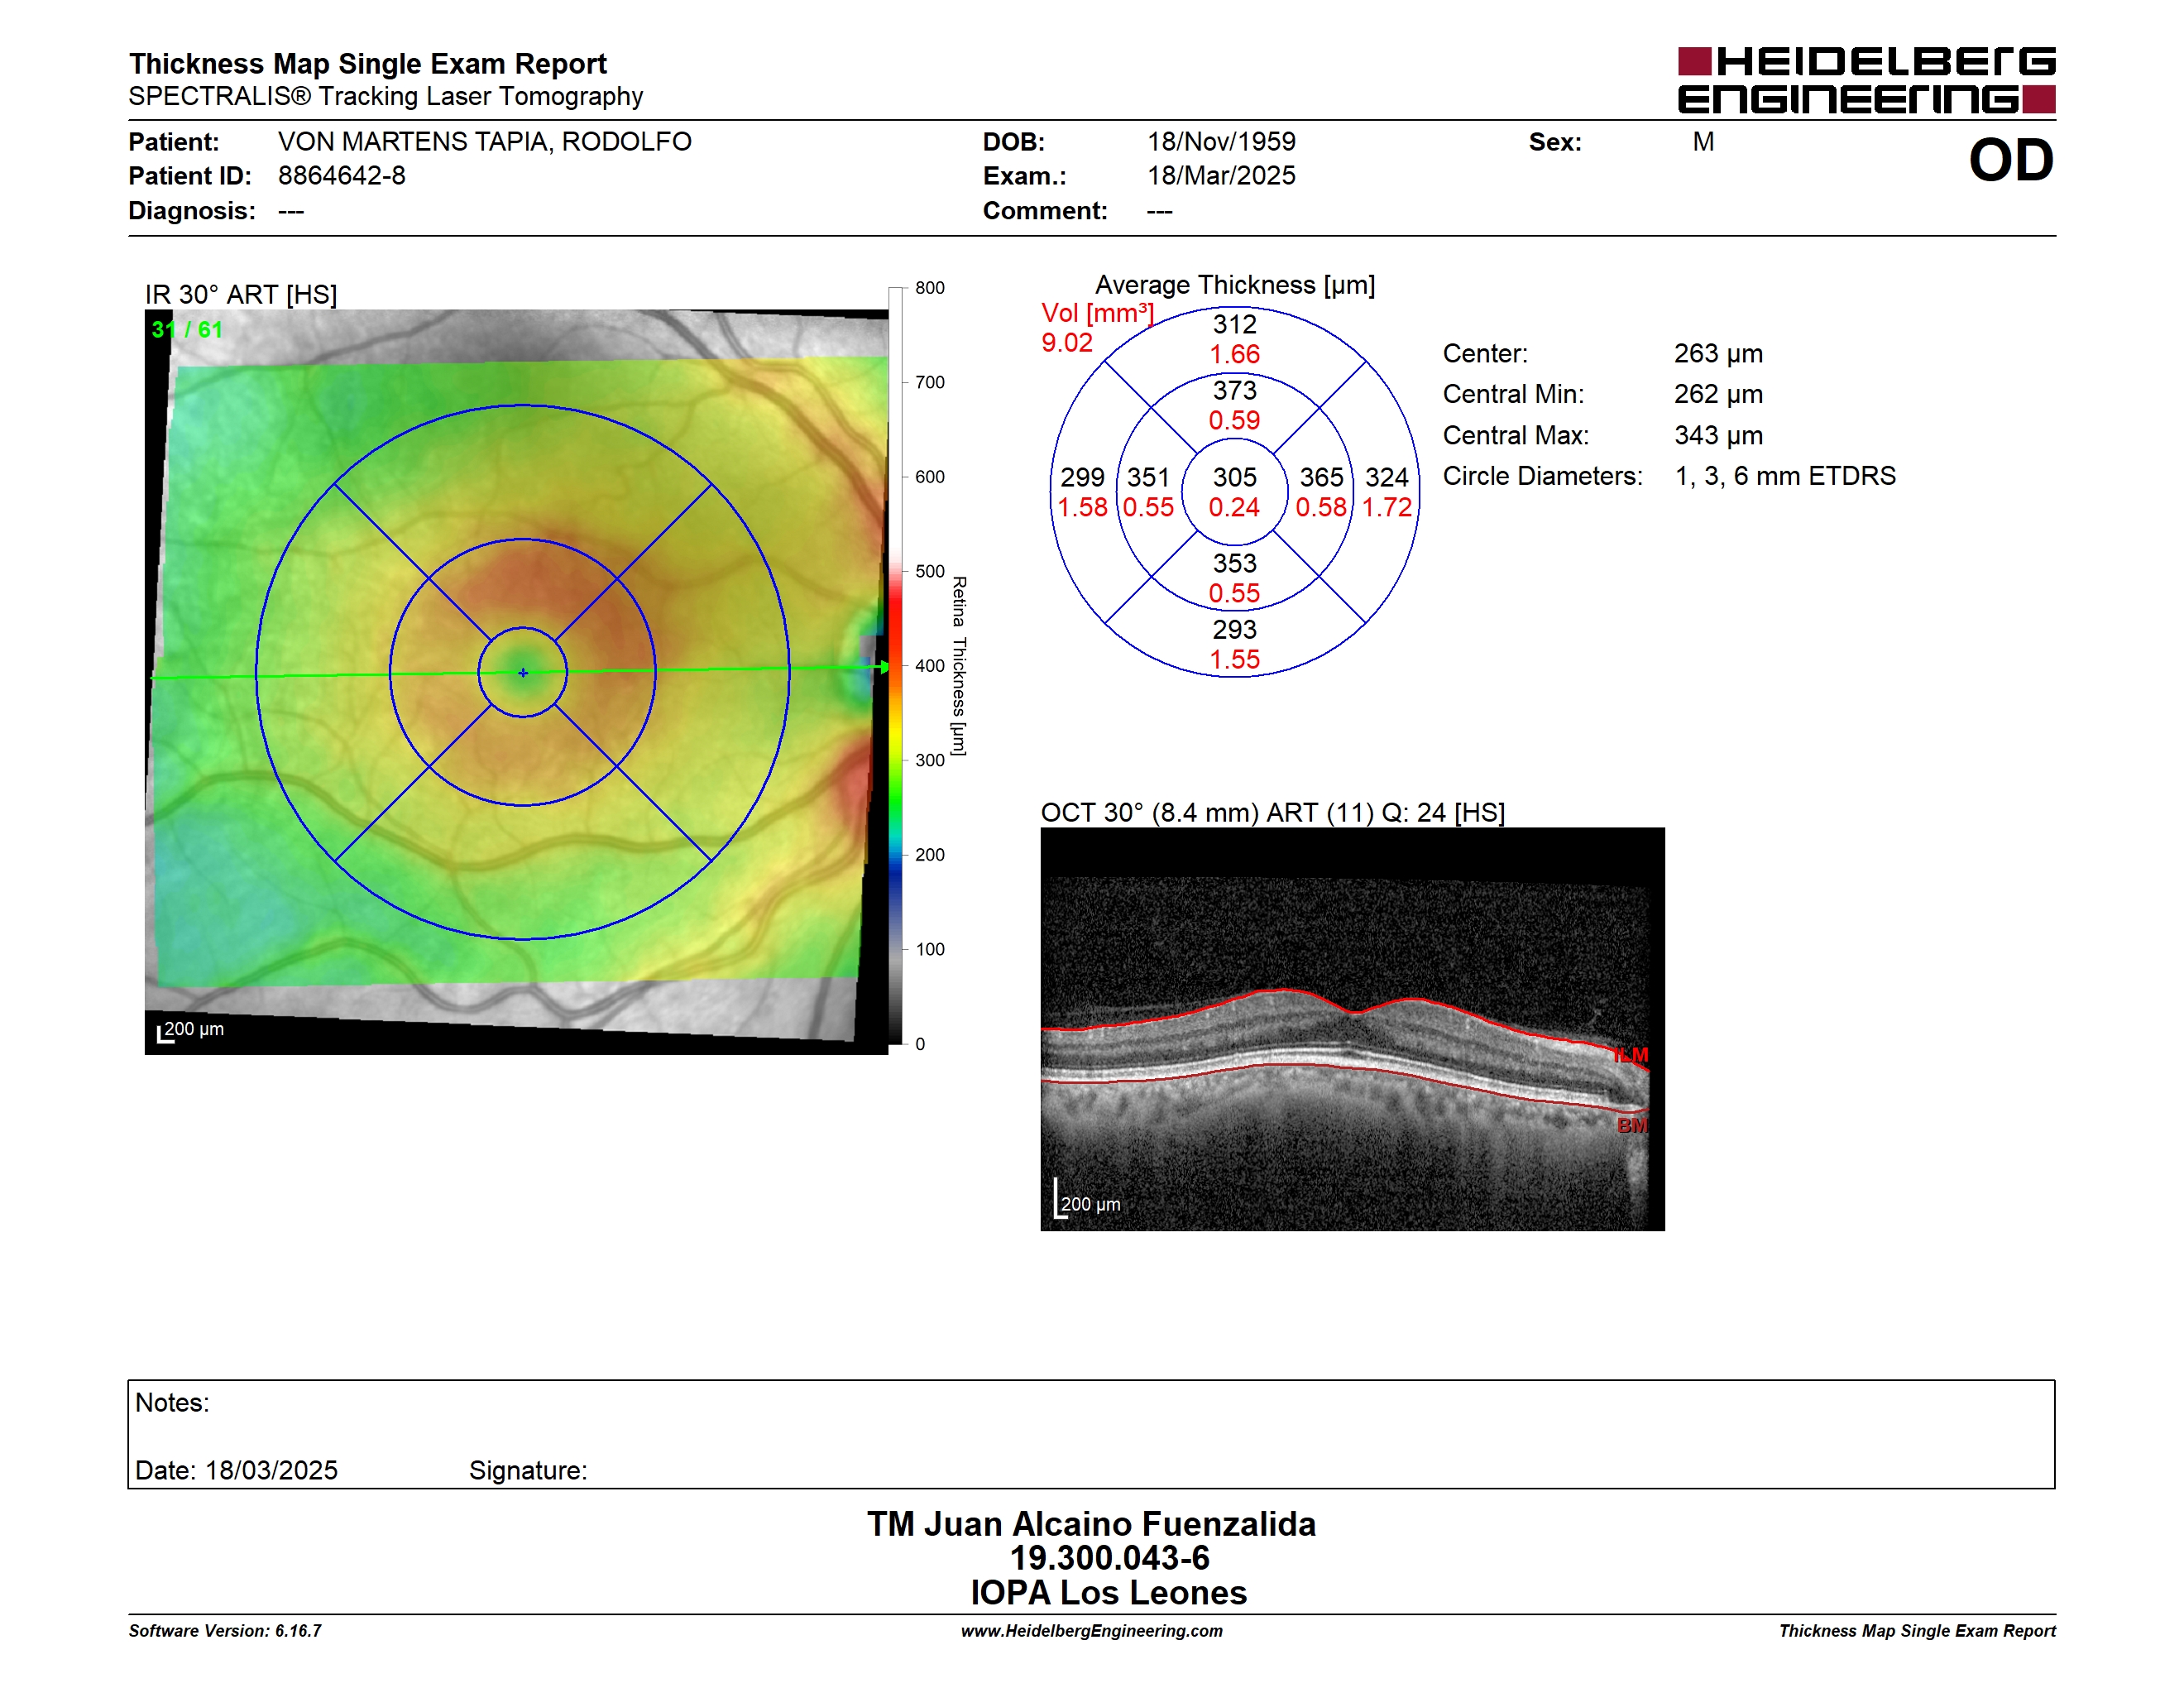This screenshot has height=1688, width=2184.
Task: Click total volume value 9.02
Action: point(1066,343)
